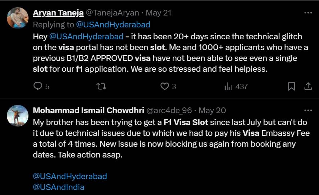This screenshot has width=319, height=195.
Task: Open the May 21 tweet timestamp
Action: pyautogui.click(x=158, y=13)
